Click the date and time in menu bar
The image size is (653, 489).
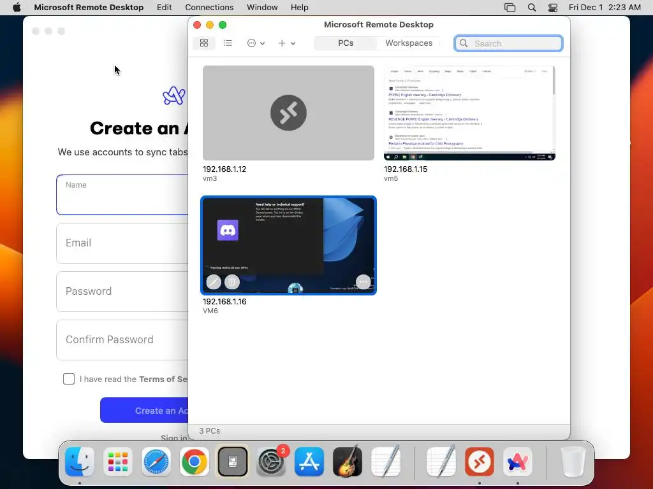click(605, 8)
